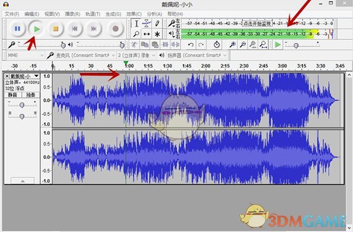Screen dimensions: 353x232
Task: Select the Multi-tool asterisk
Action: click(x=157, y=34)
